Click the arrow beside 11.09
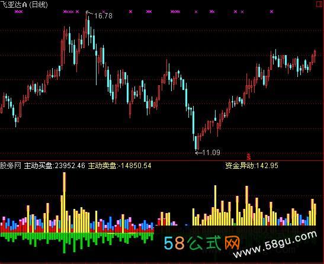This screenshot has width=324, height=264. click(198, 153)
